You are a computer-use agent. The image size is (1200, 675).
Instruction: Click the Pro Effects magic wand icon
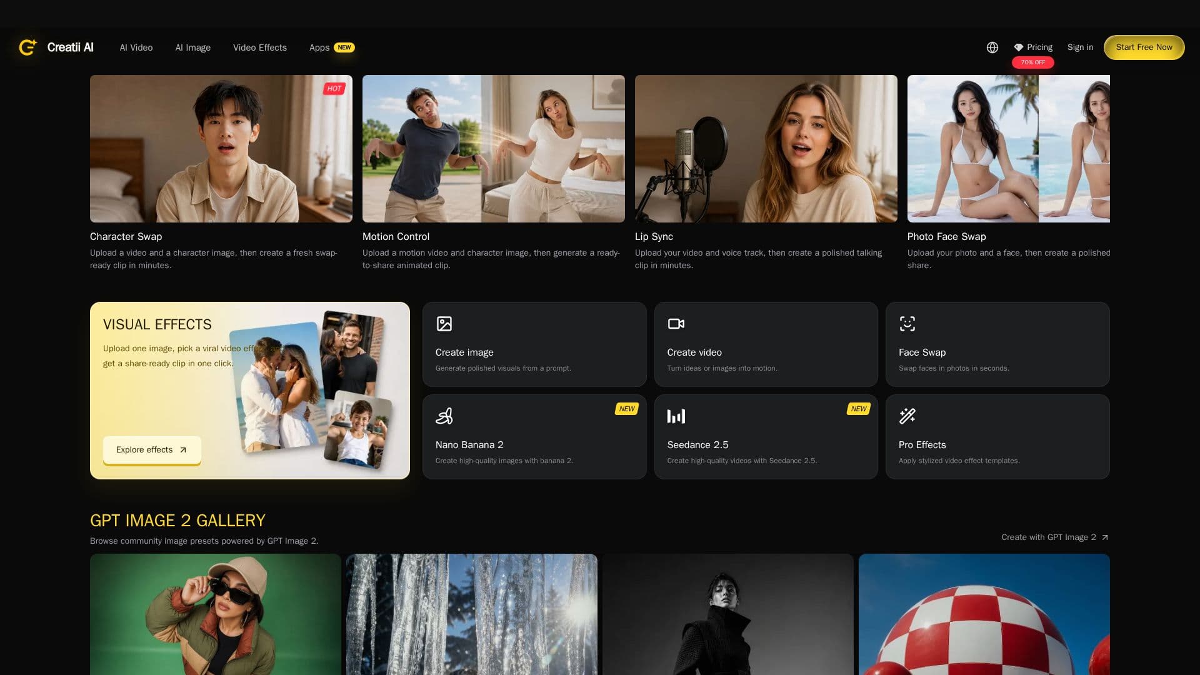click(907, 416)
